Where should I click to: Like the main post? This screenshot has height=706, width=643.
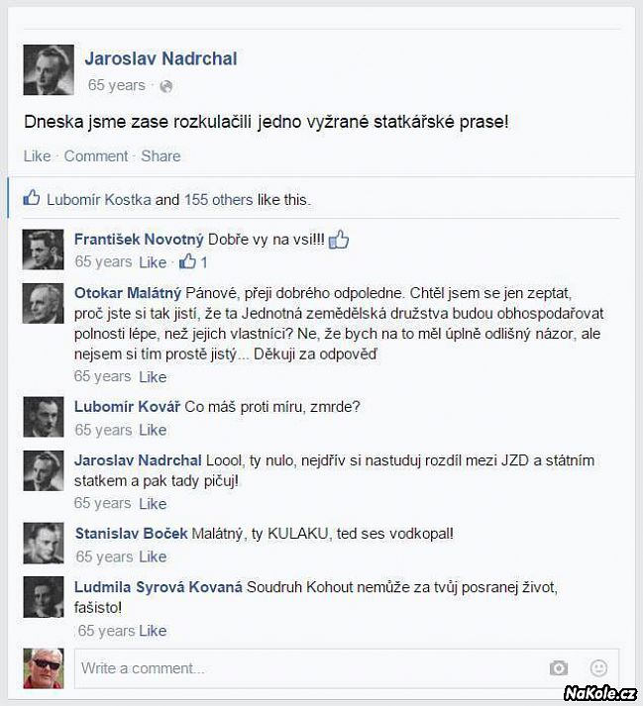pos(37,155)
